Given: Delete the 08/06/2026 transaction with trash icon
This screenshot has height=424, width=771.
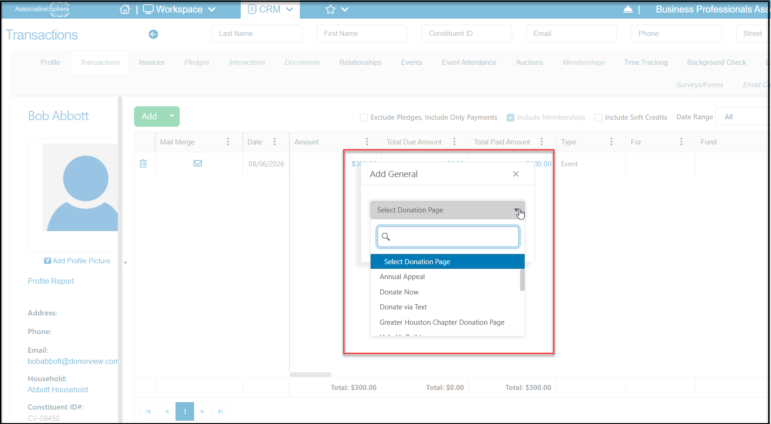Looking at the screenshot, I should point(143,164).
